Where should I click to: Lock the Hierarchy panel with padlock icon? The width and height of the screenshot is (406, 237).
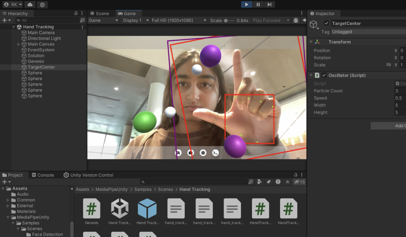pyautogui.click(x=76, y=13)
